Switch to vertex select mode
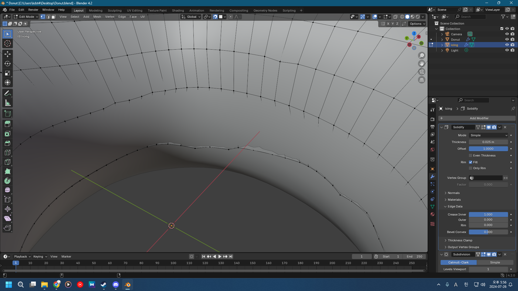Viewport: 518px width, 291px height. (43, 17)
